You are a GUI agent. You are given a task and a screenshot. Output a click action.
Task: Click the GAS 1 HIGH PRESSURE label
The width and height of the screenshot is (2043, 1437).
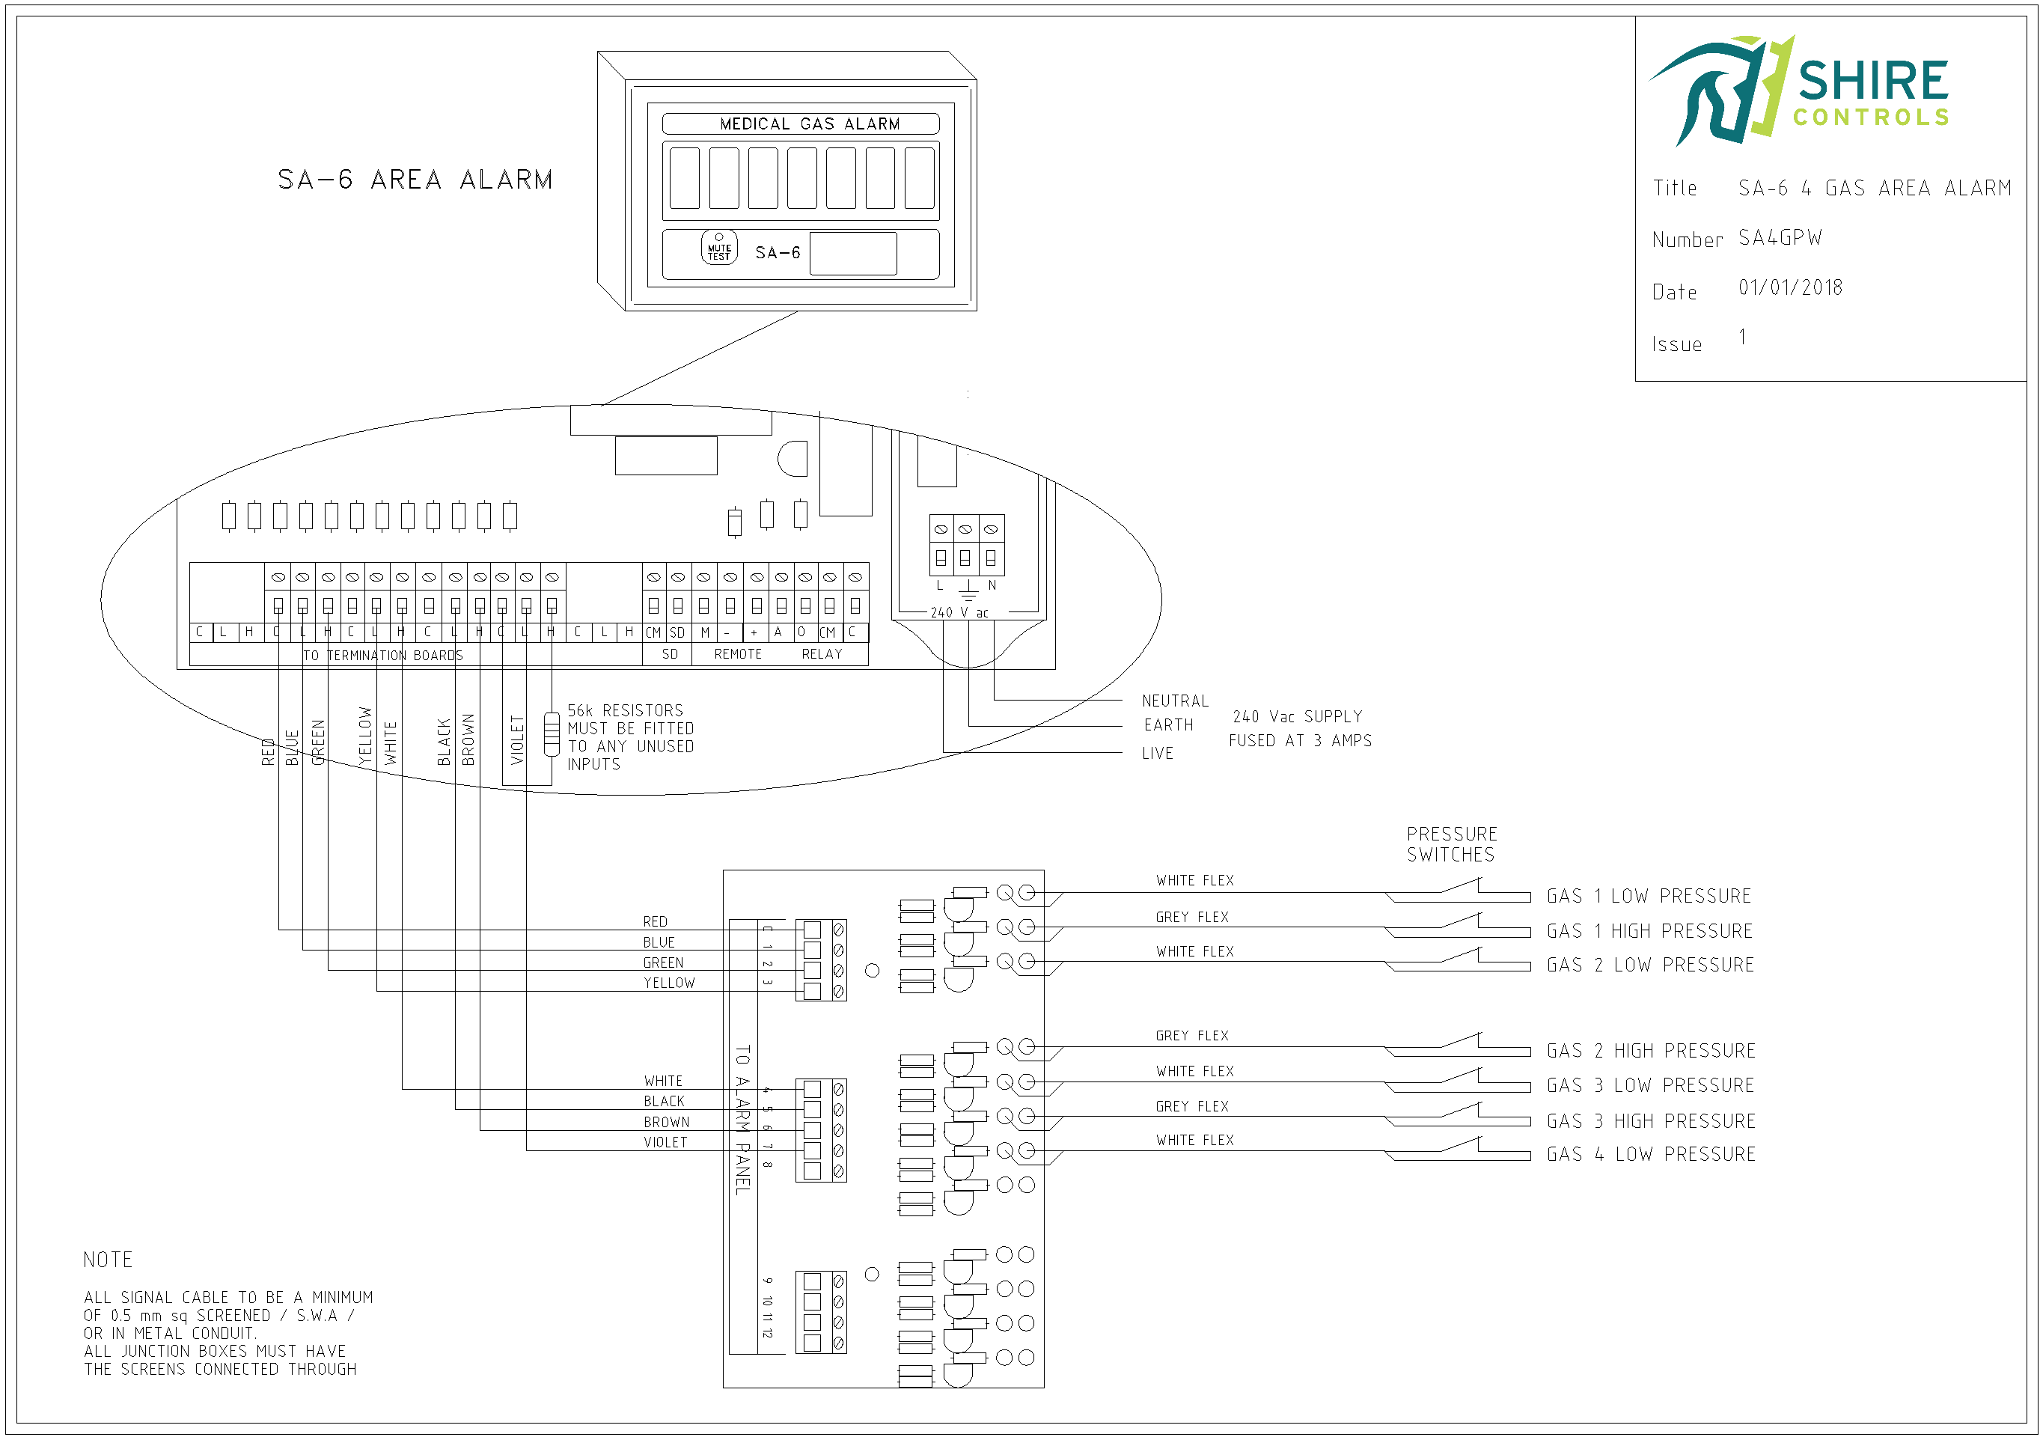click(1649, 931)
